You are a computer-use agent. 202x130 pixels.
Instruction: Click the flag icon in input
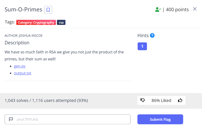(x=11, y=119)
